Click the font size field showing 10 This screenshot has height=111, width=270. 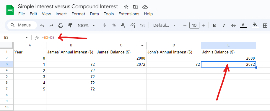(194, 25)
